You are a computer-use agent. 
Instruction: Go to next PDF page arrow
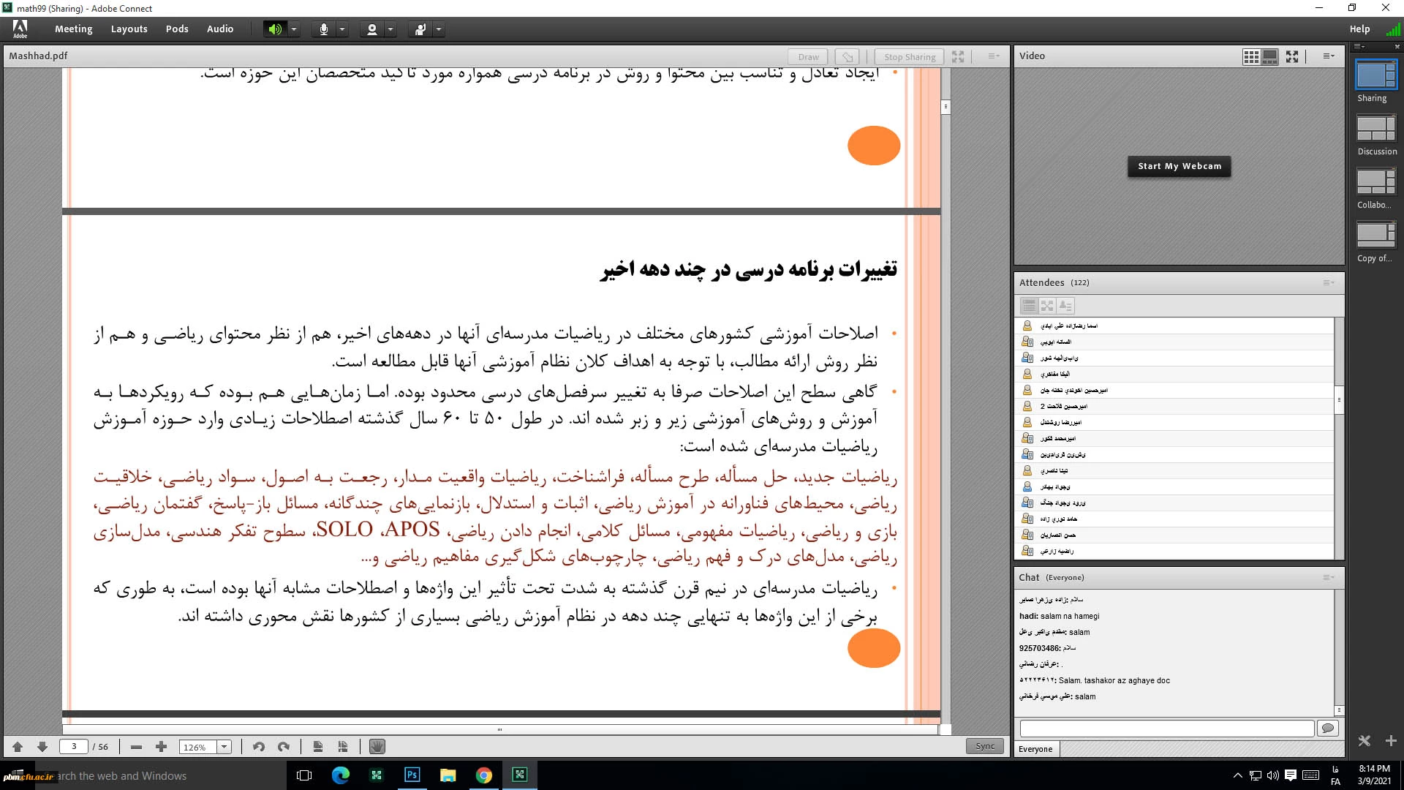(42, 747)
